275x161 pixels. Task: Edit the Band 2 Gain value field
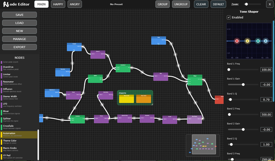266,130
